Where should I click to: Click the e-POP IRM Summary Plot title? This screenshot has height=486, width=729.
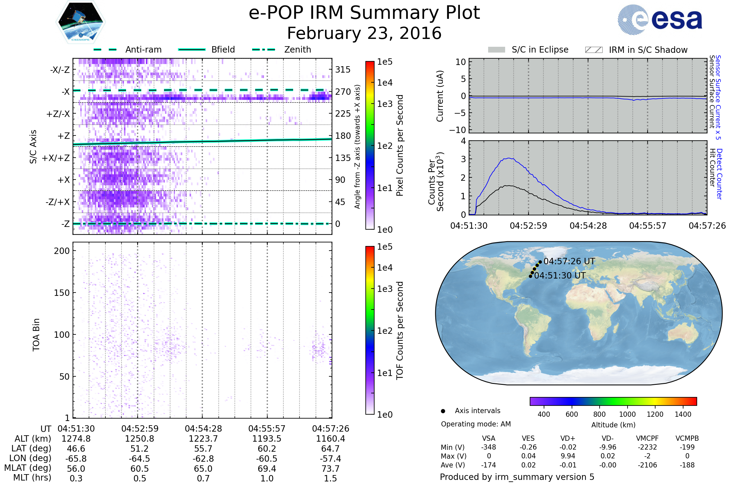pos(364,13)
